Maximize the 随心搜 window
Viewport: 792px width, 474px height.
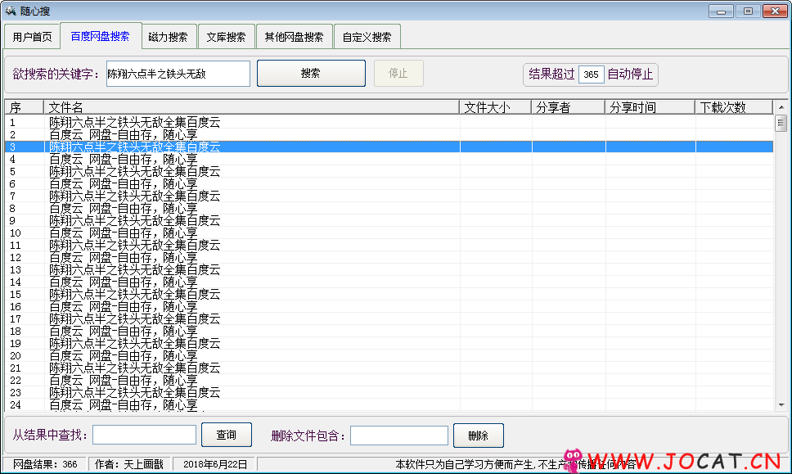tap(748, 11)
